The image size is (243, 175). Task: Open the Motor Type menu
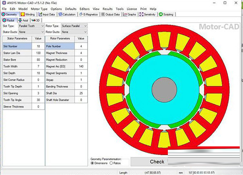tap(39, 9)
